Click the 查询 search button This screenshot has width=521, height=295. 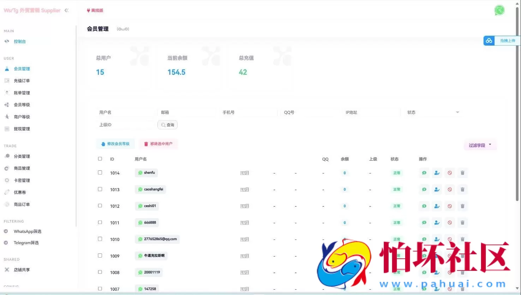coord(167,125)
